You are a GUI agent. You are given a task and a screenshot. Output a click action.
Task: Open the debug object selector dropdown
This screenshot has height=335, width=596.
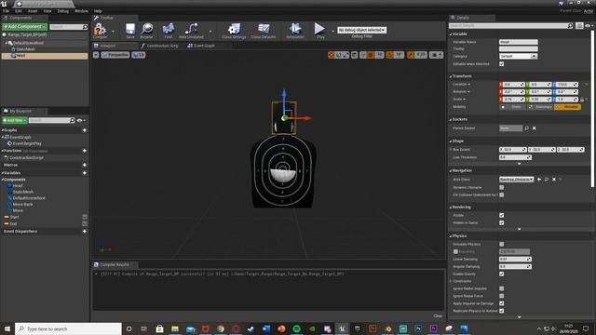point(361,30)
